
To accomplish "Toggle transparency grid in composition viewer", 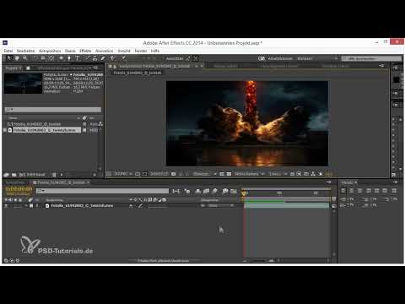I will click(229, 174).
